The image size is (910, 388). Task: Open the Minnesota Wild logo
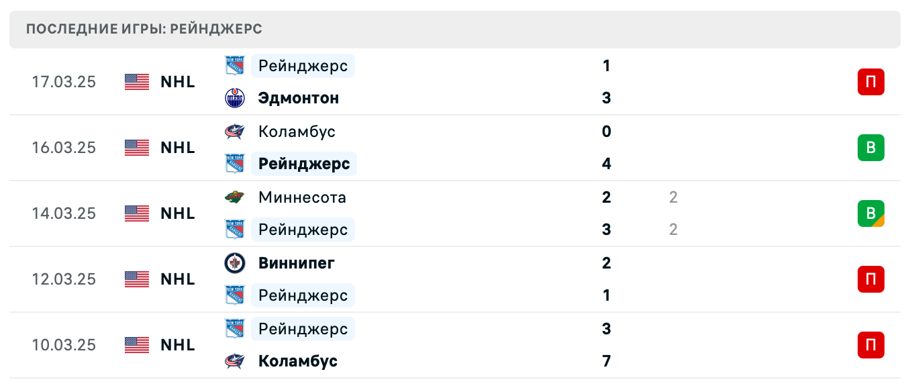pyautogui.click(x=235, y=197)
